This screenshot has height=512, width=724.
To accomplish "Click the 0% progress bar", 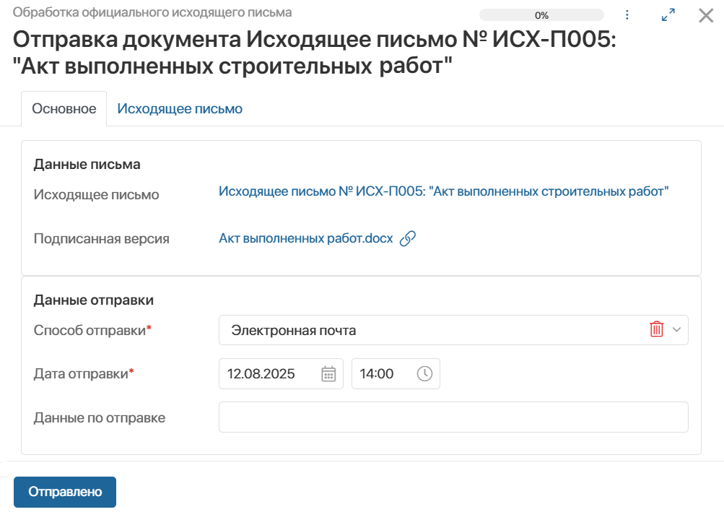I will 541,15.
